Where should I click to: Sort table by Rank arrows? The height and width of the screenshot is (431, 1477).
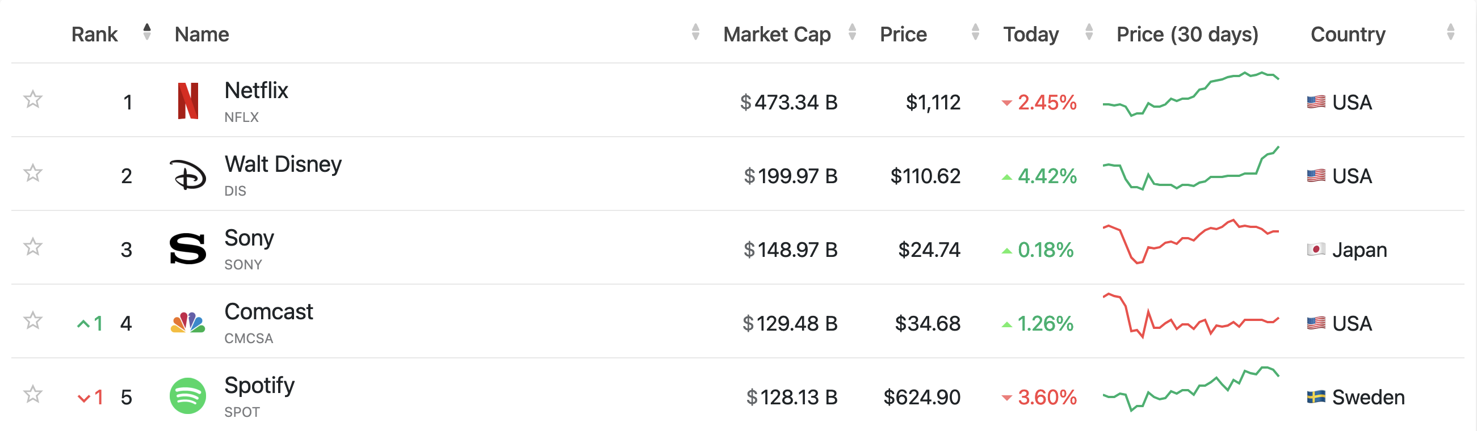[147, 32]
